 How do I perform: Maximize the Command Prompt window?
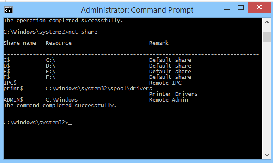pyautogui.click(x=241, y=8)
